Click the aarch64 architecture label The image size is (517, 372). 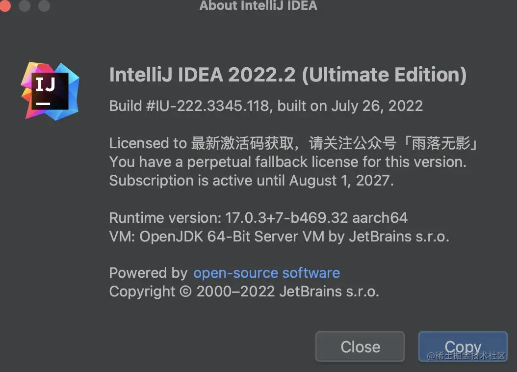(x=380, y=218)
